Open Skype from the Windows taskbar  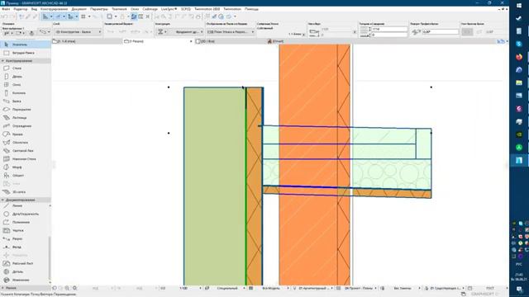pos(519,44)
